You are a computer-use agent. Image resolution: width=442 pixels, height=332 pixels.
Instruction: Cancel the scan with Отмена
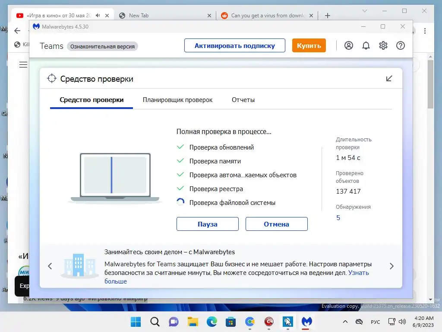[276, 224]
